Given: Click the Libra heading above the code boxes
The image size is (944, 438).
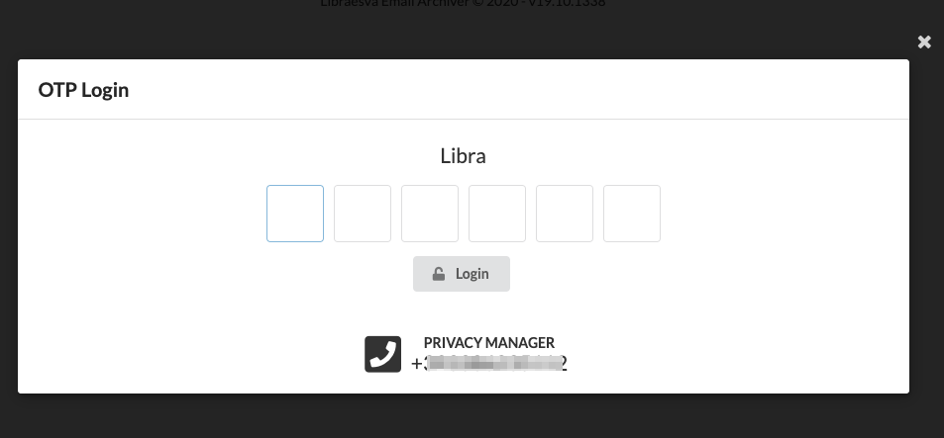Looking at the screenshot, I should click(x=463, y=156).
